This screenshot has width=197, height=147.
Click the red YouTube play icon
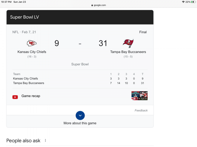tap(15, 97)
